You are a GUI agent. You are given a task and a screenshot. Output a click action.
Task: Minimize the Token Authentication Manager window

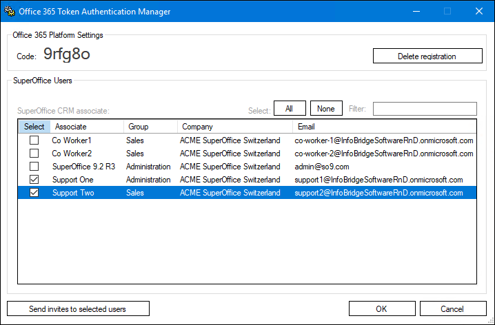[x=416, y=11]
